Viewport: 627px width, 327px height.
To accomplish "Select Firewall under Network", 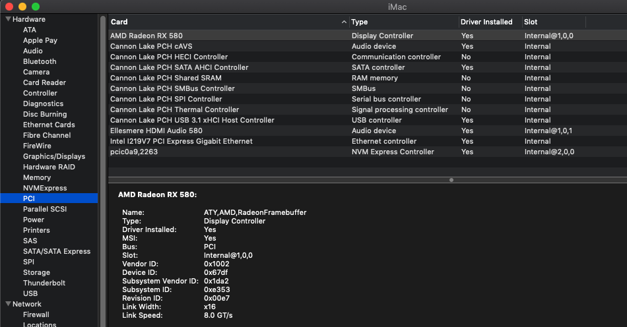I will pos(36,314).
